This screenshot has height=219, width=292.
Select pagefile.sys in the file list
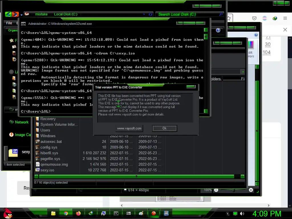tap(50, 159)
